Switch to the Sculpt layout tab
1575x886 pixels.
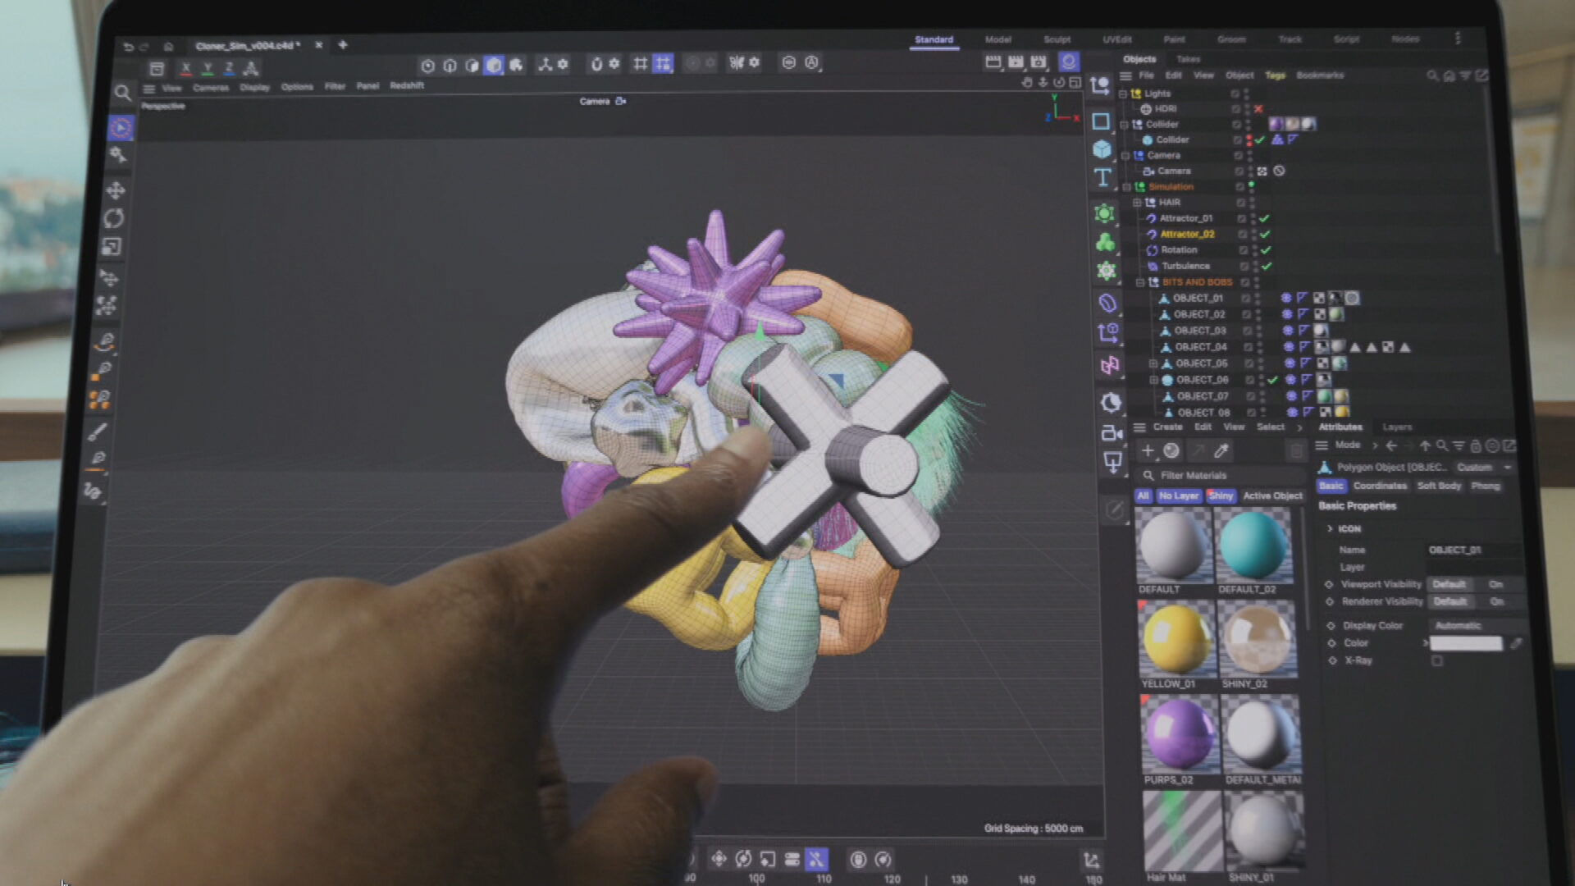coord(1057,39)
